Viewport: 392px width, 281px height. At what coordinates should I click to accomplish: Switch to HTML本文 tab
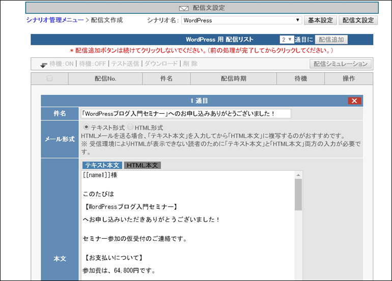pyautogui.click(x=142, y=165)
